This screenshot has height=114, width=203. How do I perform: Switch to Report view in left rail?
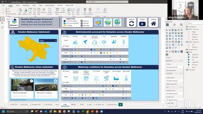pyautogui.click(x=2, y=19)
